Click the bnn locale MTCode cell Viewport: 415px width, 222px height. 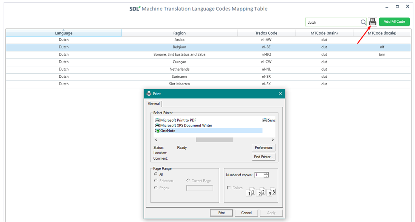[x=382, y=55]
